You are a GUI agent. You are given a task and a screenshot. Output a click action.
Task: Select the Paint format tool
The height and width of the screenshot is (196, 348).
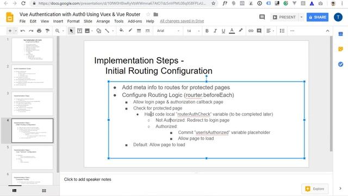(x=47, y=31)
